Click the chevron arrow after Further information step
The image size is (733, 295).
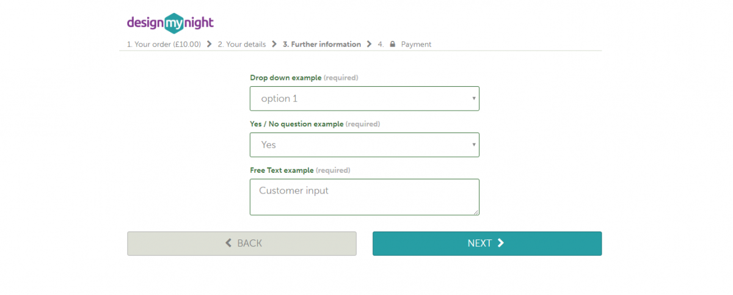tap(370, 44)
